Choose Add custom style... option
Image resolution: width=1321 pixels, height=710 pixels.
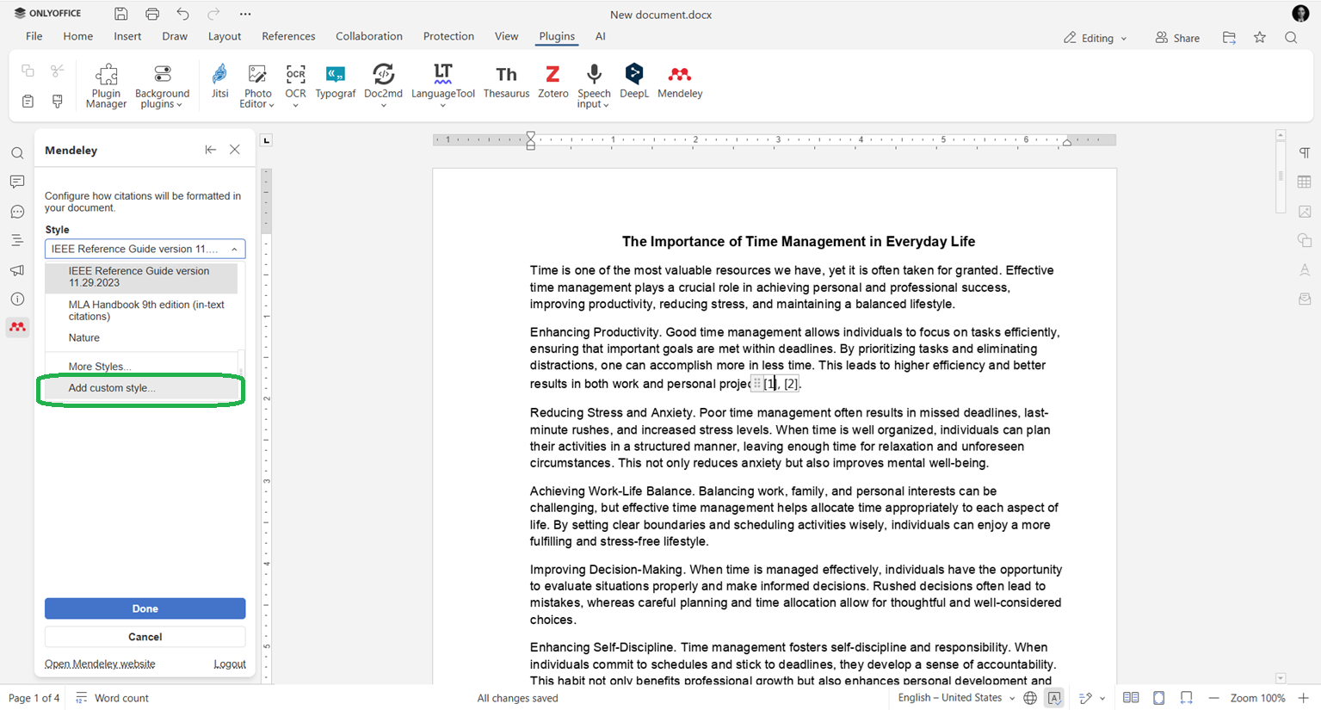tap(142, 388)
